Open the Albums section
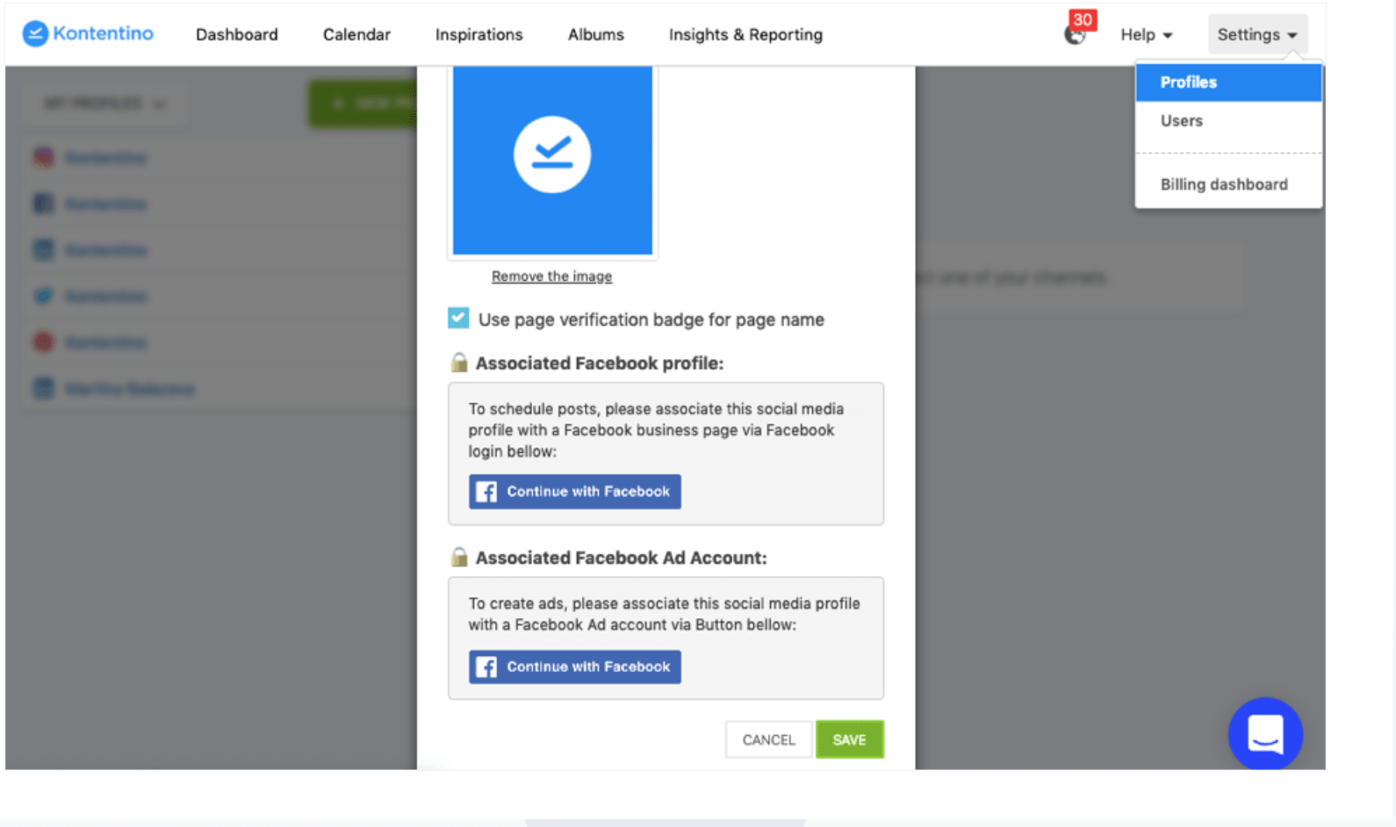 (596, 35)
